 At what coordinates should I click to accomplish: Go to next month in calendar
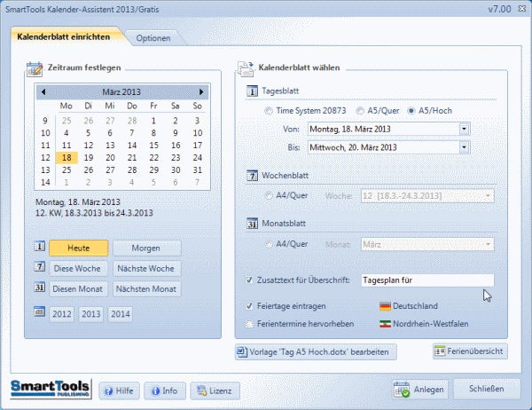[201, 91]
